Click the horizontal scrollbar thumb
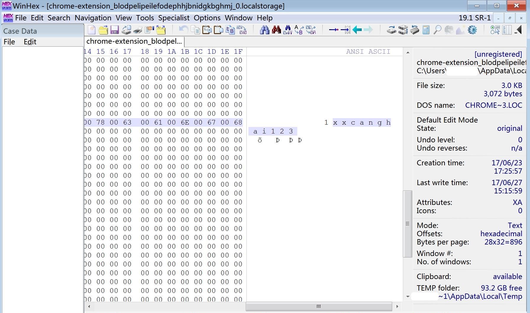The width and height of the screenshot is (530, 313). 319,307
